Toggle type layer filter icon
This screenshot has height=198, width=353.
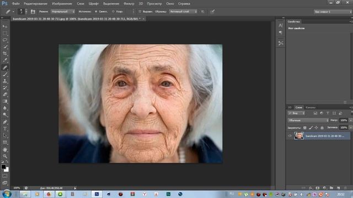(x=328, y=113)
